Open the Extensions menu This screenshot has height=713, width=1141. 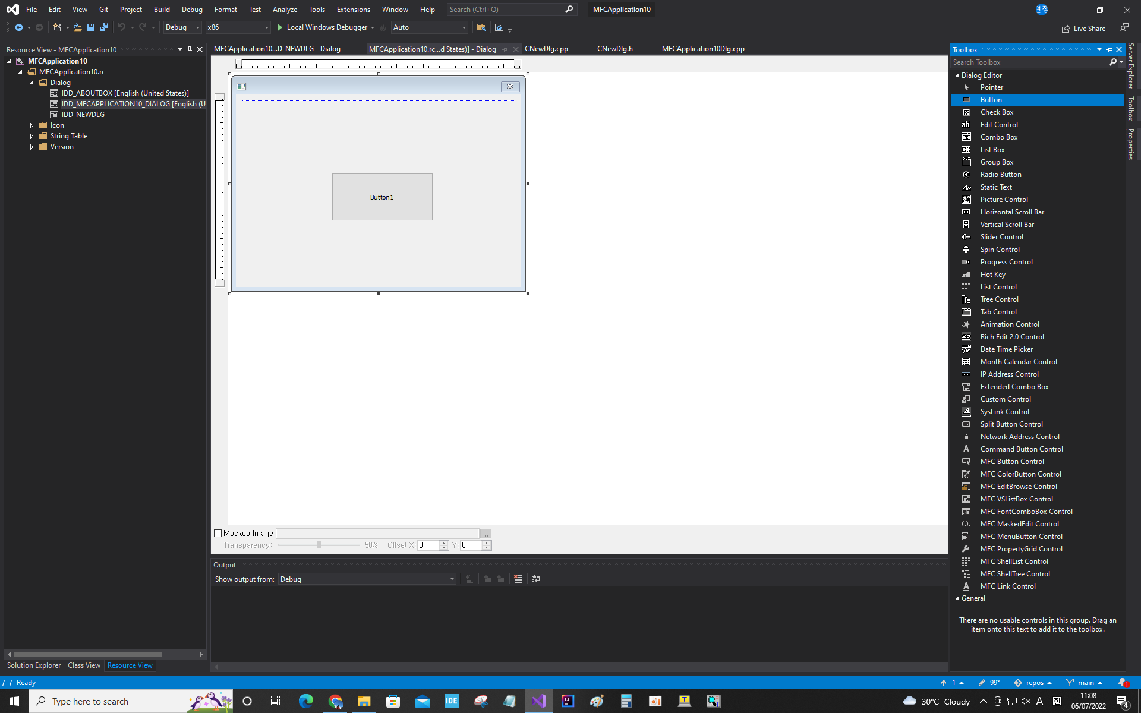click(353, 10)
